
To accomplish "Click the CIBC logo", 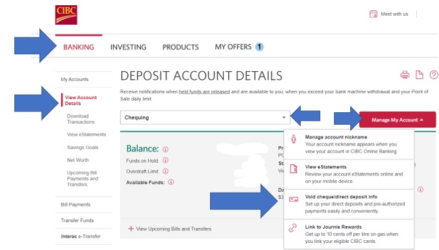I will coord(66,15).
